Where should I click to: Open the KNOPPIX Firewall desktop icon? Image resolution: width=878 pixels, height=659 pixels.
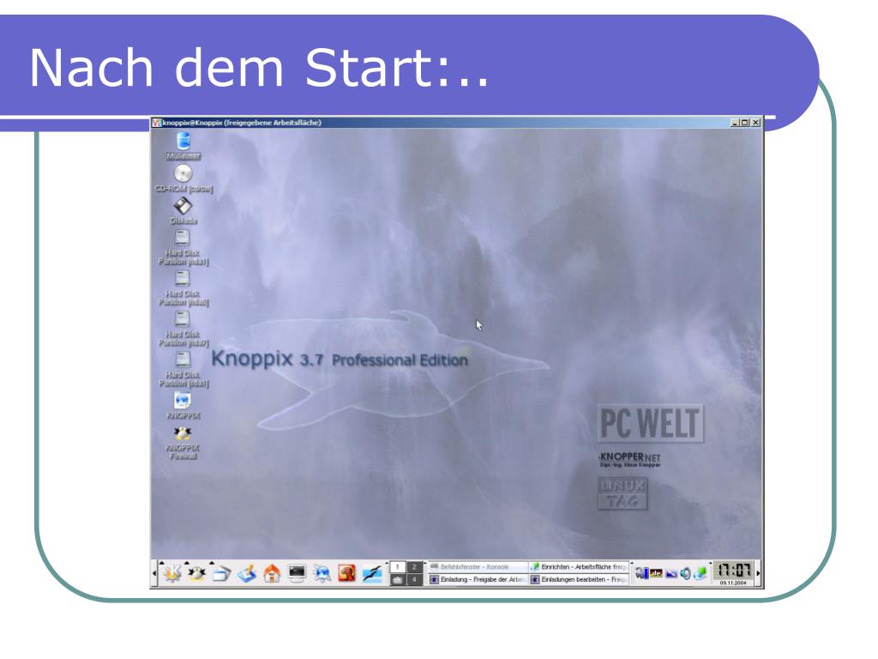(183, 443)
